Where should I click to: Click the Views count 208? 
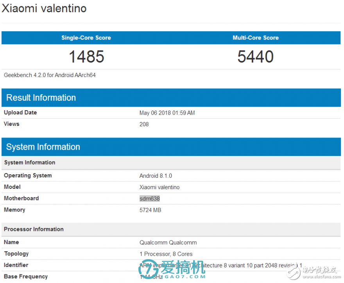click(144, 124)
